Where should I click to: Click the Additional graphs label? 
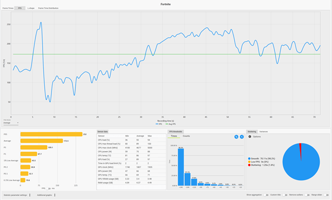44,195
